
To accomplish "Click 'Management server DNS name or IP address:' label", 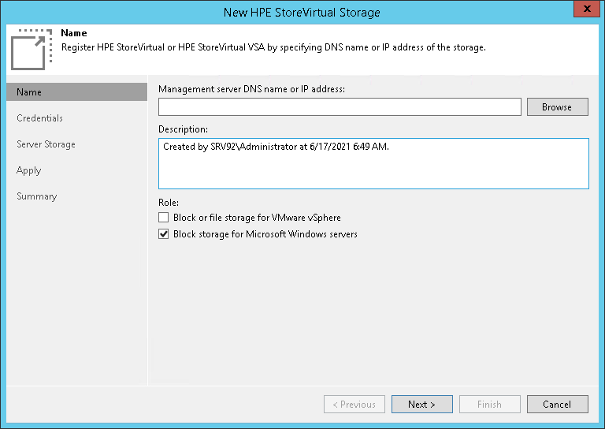I will [x=251, y=89].
